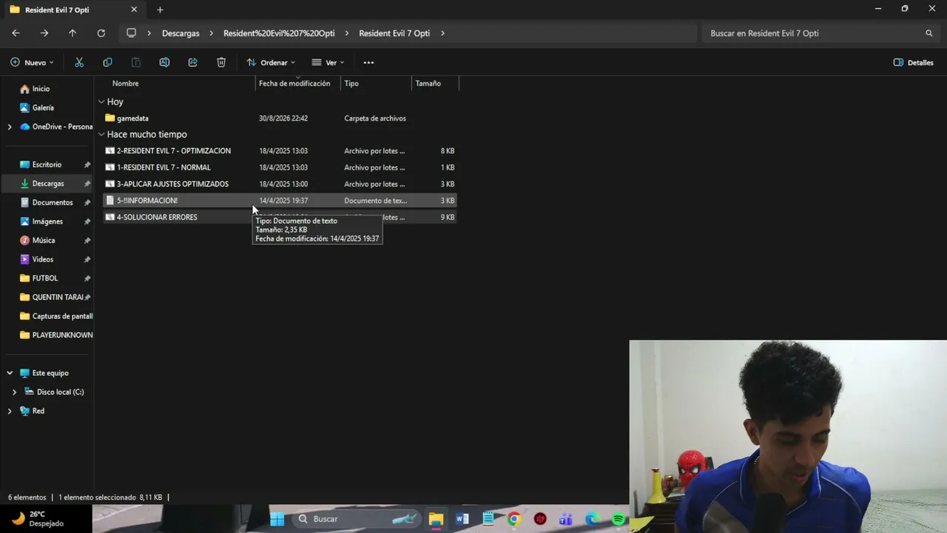Open File Explorer from the taskbar
This screenshot has height=533, width=947.
point(436,519)
